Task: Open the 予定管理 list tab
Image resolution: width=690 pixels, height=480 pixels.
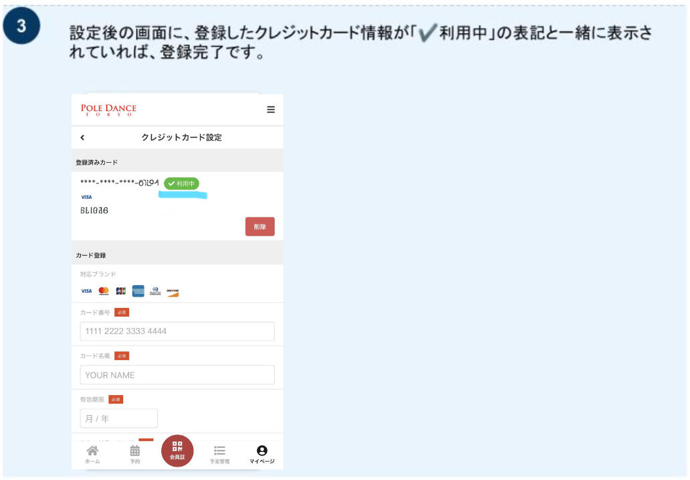Action: pos(219,454)
